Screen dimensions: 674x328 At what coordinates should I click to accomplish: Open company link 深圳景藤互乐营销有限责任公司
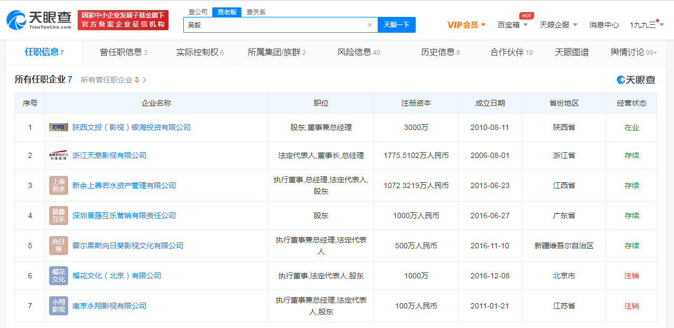pyautogui.click(x=124, y=215)
